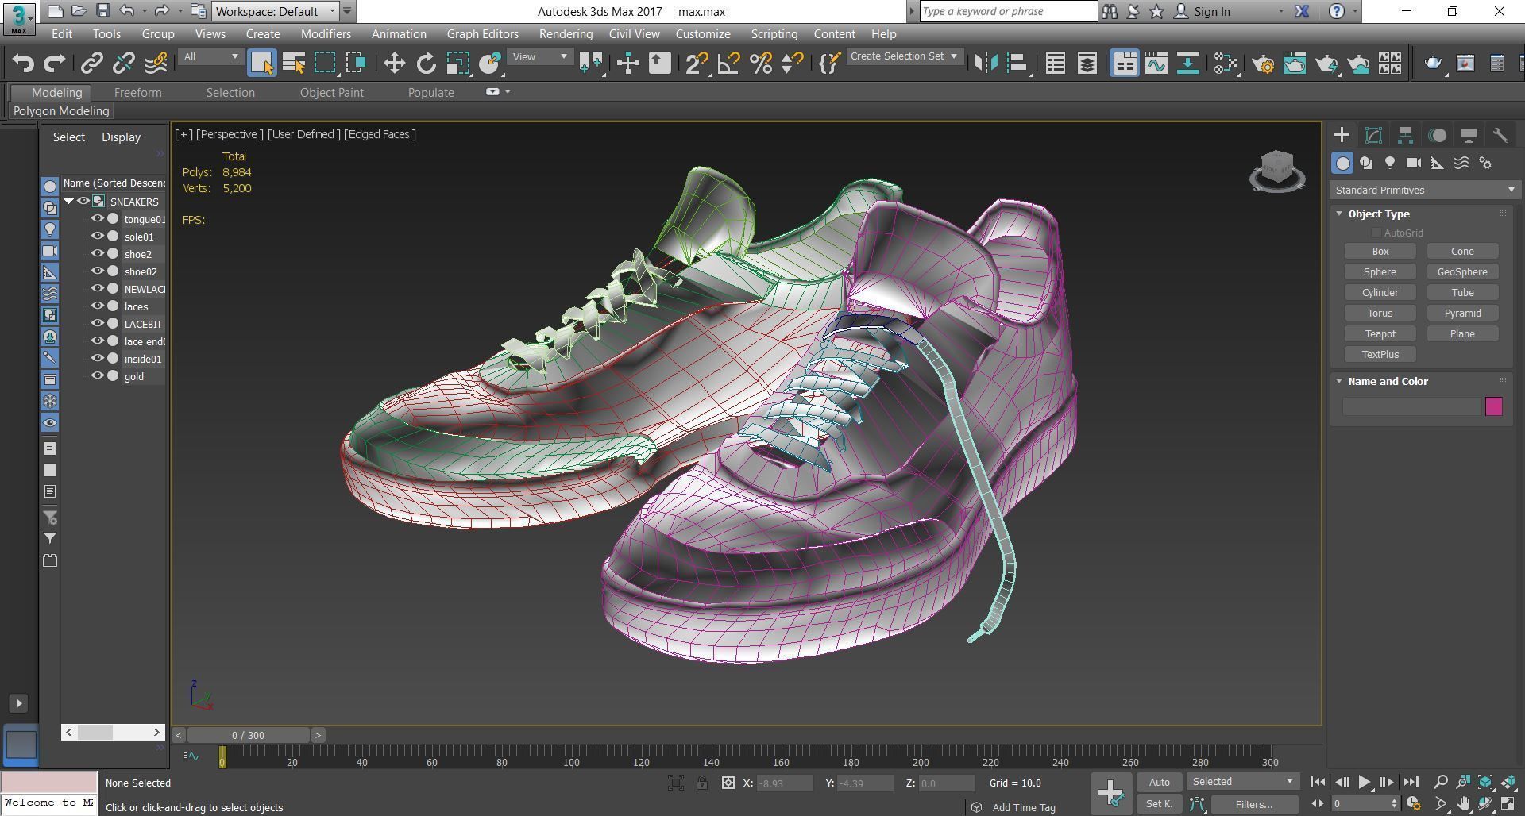Hide the shoe2 object via eye icon

[x=98, y=253]
